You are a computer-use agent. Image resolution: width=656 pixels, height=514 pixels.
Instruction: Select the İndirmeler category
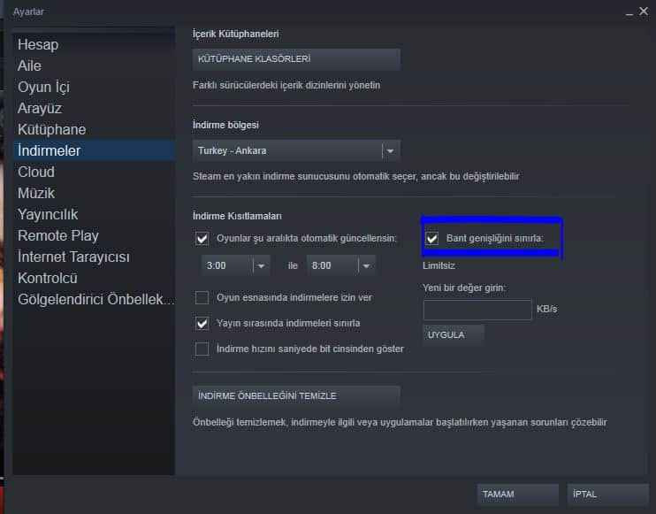pos(94,150)
